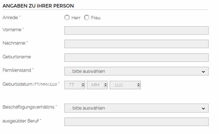Open the Beschäftigungsverhältnis dropdown
Image resolution: width=219 pixels, height=134 pixels.
click(x=136, y=108)
